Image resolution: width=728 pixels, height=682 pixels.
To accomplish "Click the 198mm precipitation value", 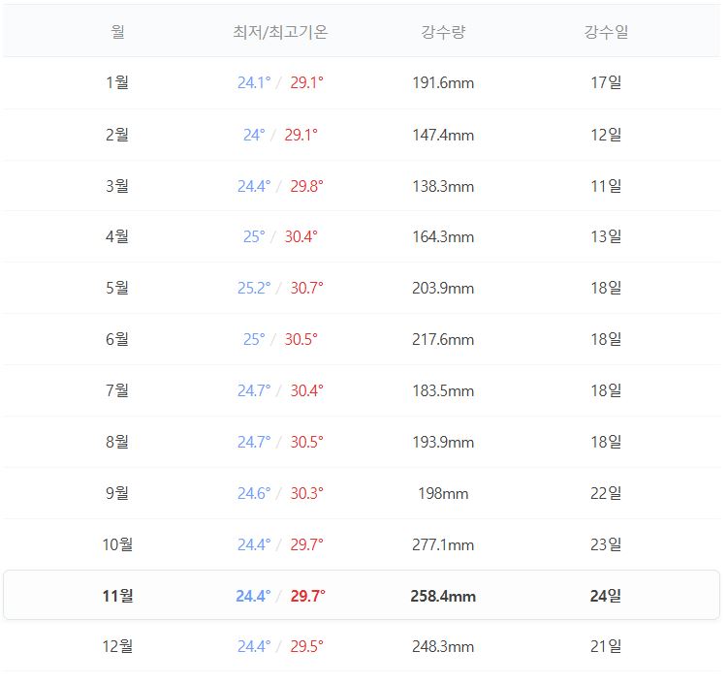I will [443, 493].
